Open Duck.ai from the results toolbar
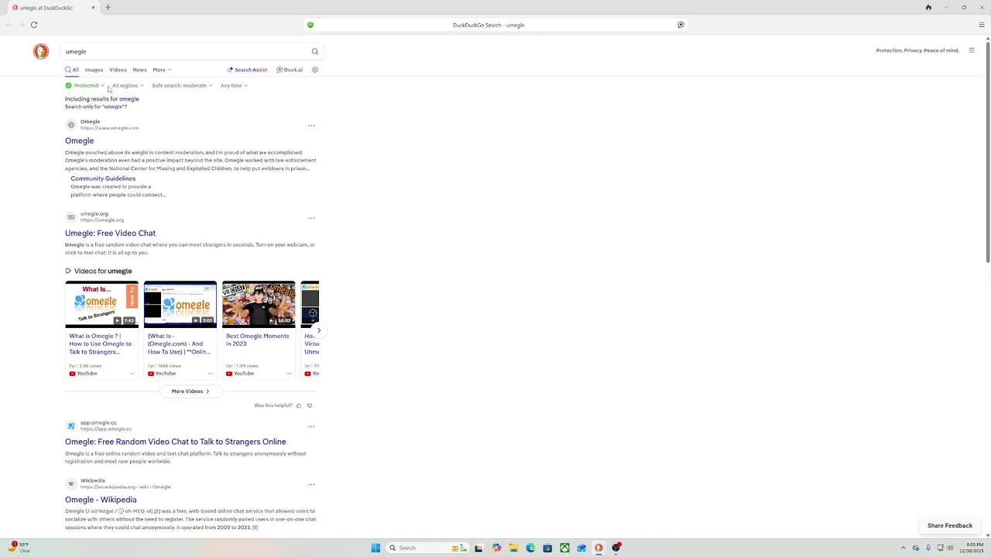Screen dimensions: 991x557 tap(290, 70)
